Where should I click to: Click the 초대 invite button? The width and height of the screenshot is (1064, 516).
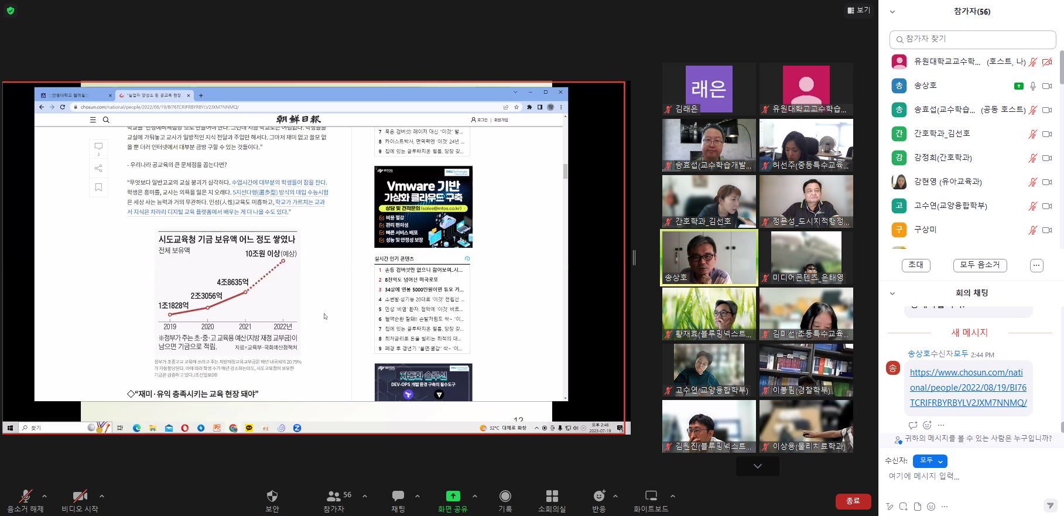[916, 265]
